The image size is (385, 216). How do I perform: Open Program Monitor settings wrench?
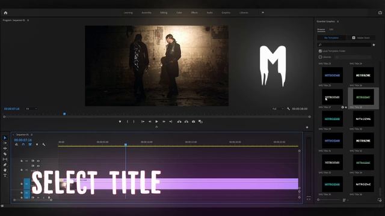288,109
